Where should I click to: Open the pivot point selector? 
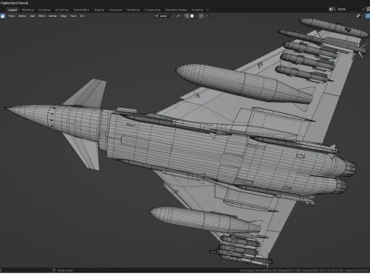tap(179, 16)
